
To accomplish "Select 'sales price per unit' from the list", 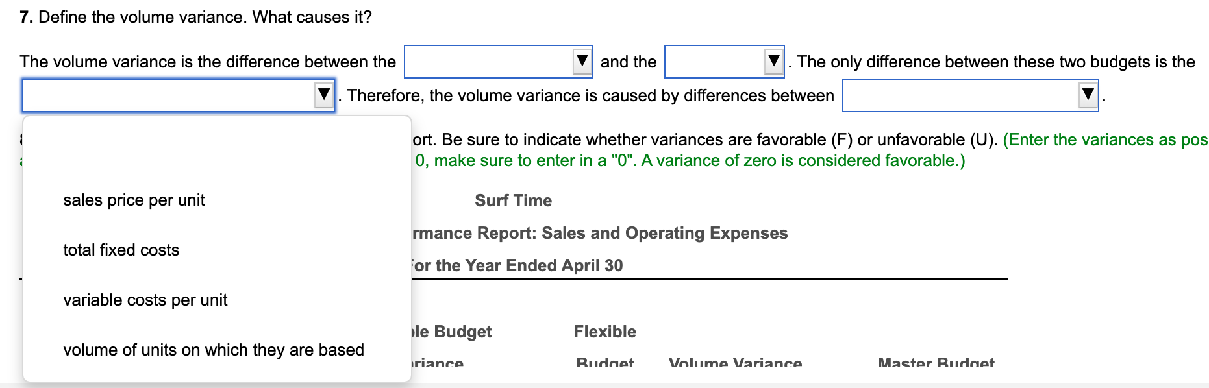I will [x=134, y=200].
